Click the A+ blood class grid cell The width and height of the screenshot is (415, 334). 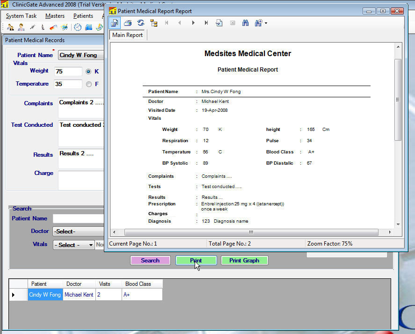coord(142,295)
